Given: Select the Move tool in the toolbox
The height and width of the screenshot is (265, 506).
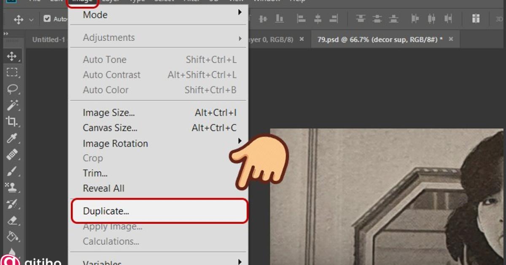Looking at the screenshot, I should 12,56.
